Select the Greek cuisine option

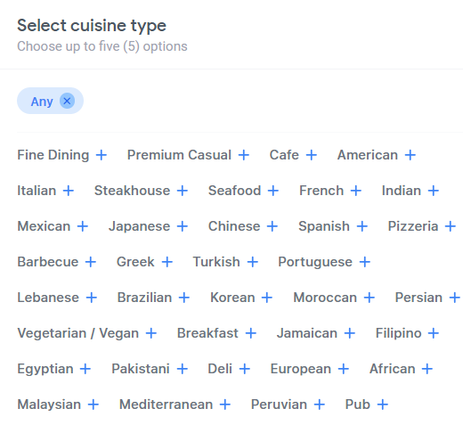coord(135,262)
